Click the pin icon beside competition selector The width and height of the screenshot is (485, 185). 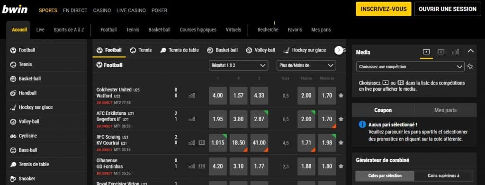pos(470,66)
